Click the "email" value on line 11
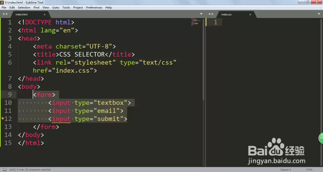Image resolution: width=323 pixels, height=172 pixels. [x=107, y=111]
